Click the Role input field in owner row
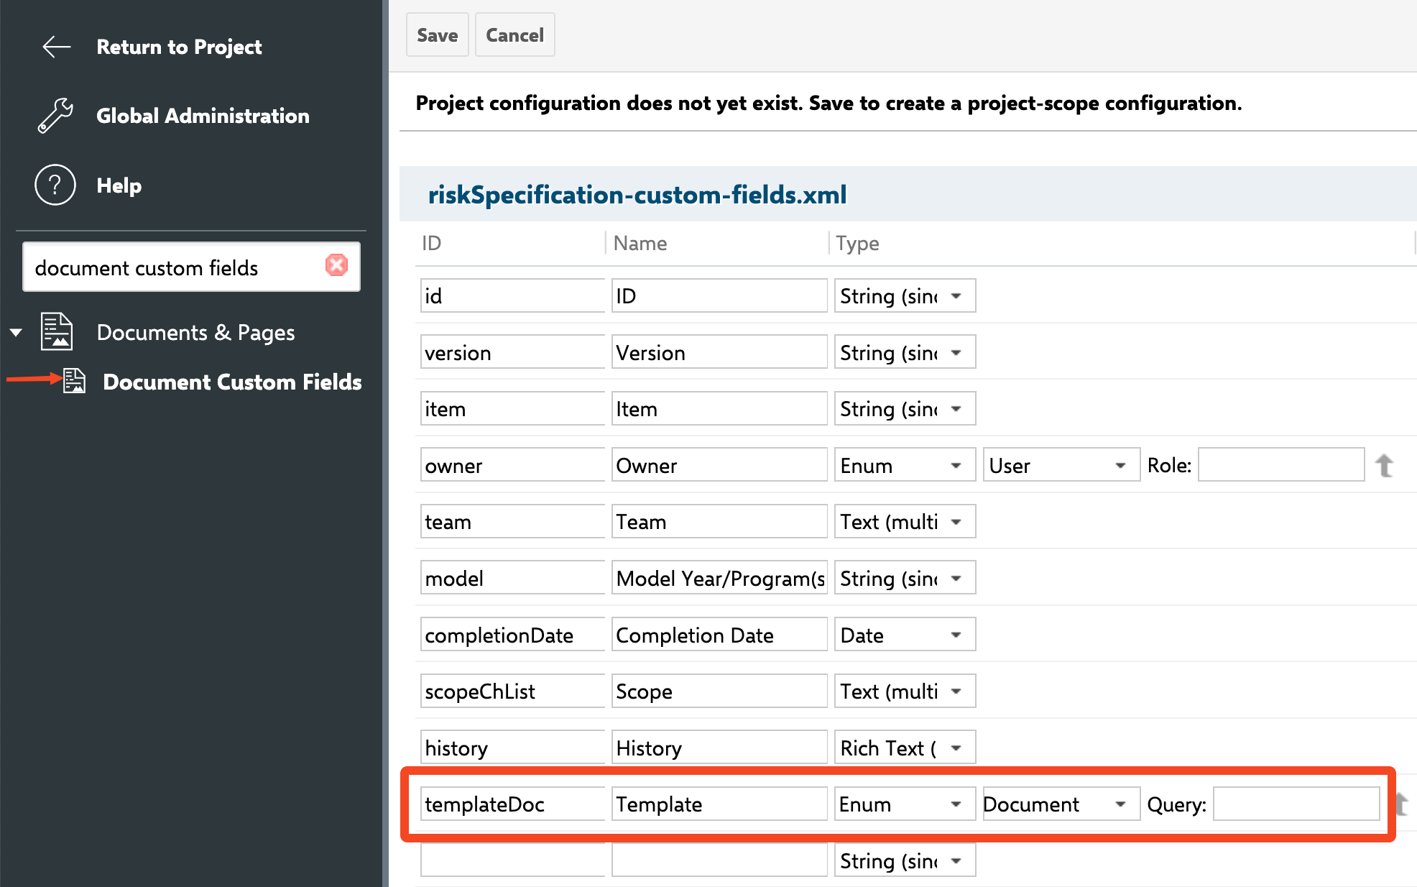The image size is (1417, 887). click(x=1281, y=465)
